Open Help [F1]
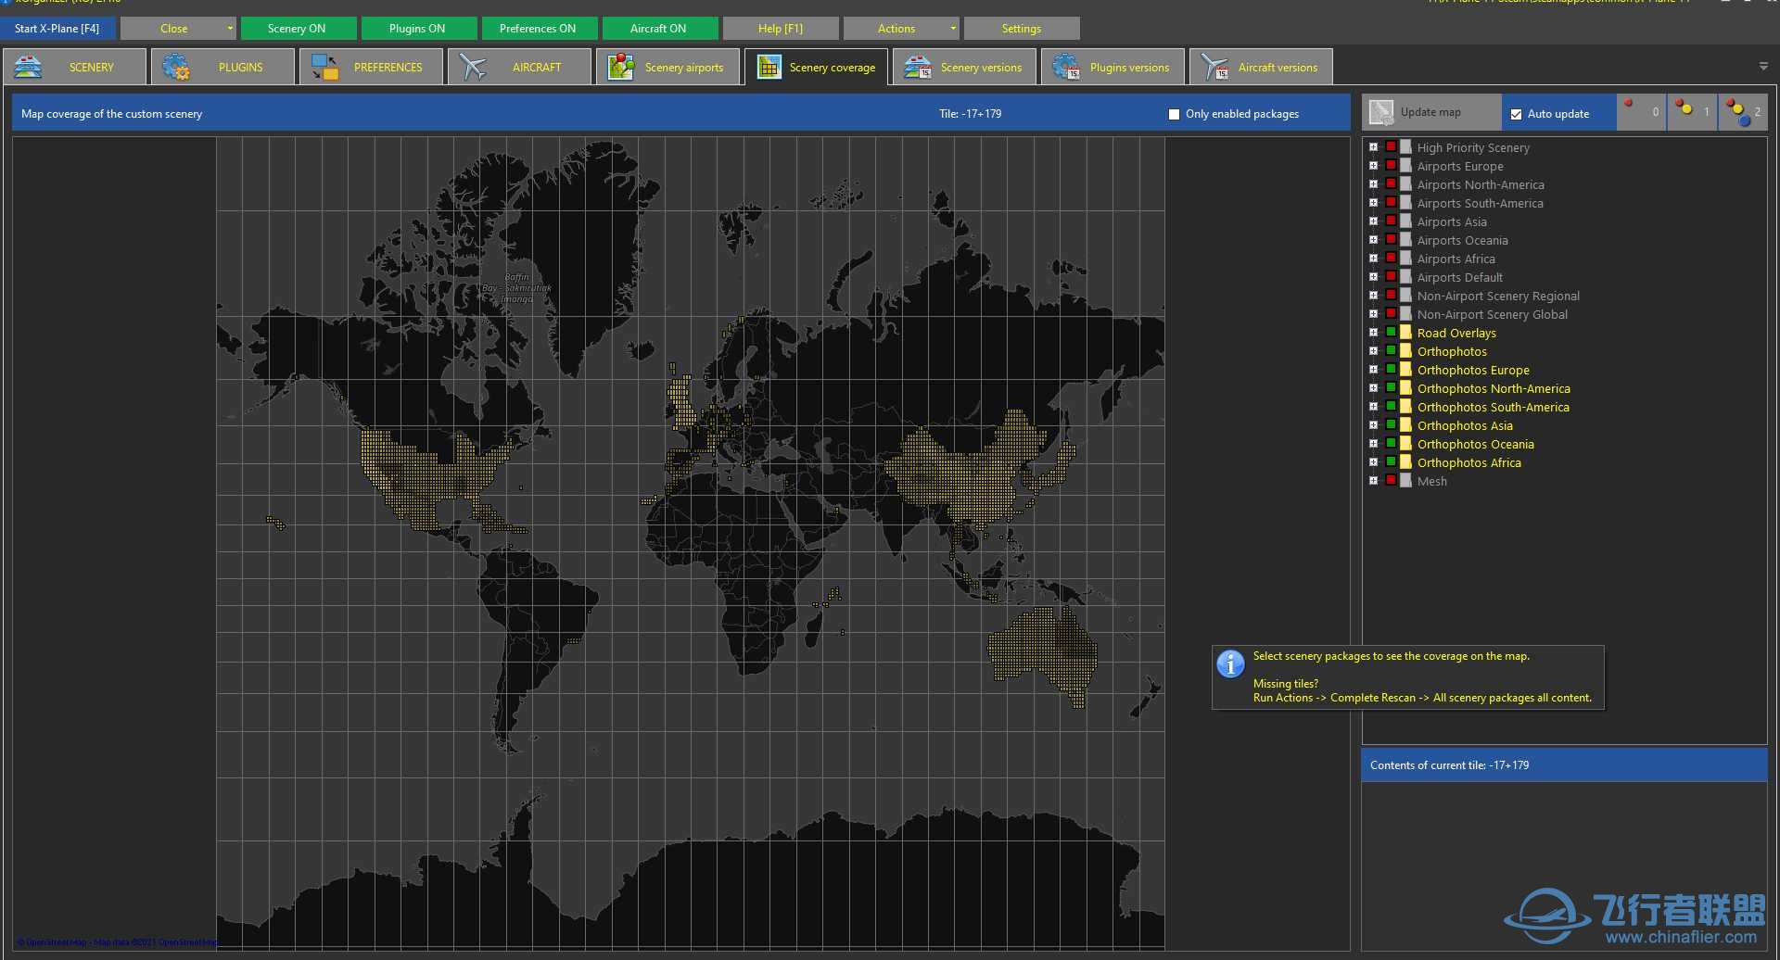Image resolution: width=1780 pixels, height=960 pixels. 780,29
